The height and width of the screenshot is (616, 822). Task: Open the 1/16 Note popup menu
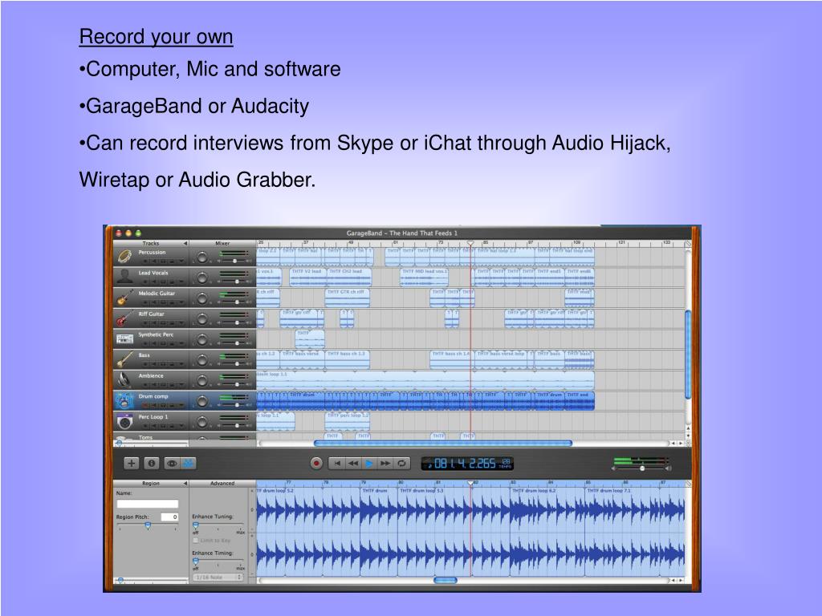click(218, 577)
